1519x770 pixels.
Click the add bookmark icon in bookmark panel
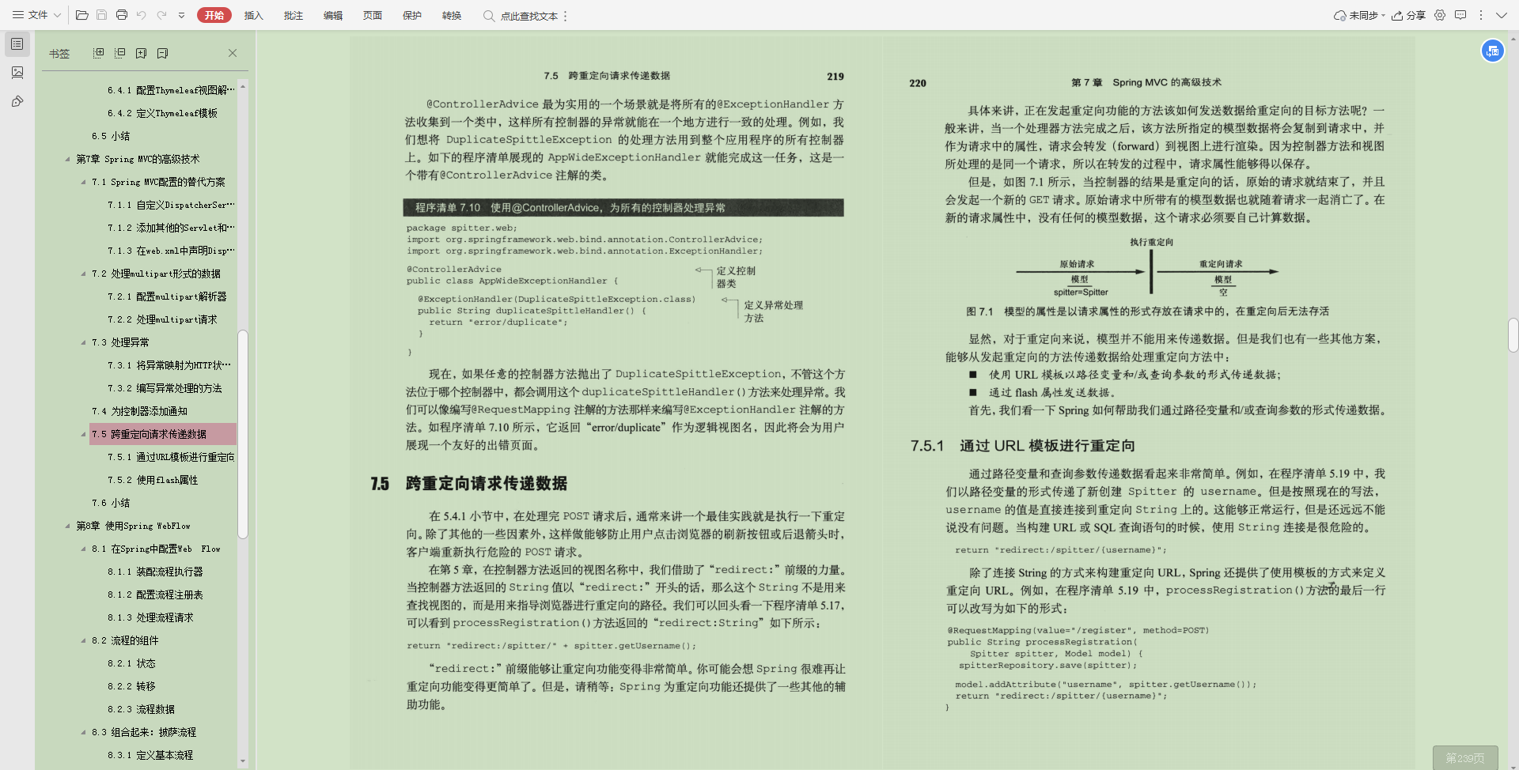142,52
